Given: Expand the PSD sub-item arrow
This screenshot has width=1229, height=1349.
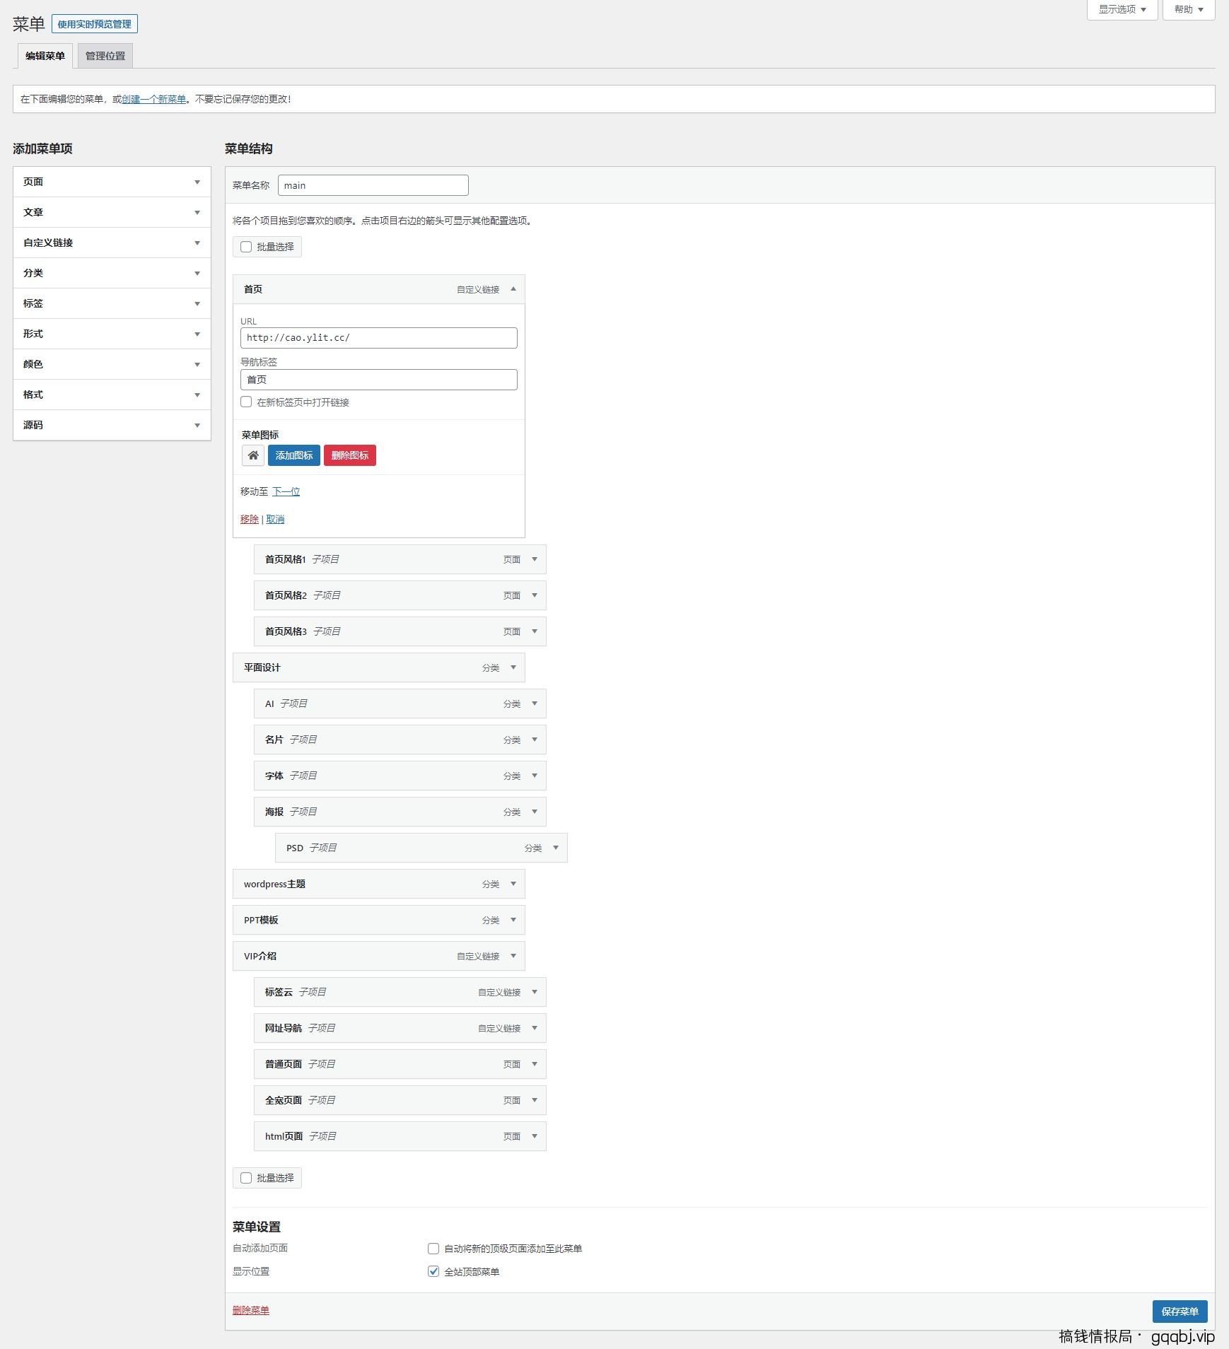Looking at the screenshot, I should [x=556, y=848].
